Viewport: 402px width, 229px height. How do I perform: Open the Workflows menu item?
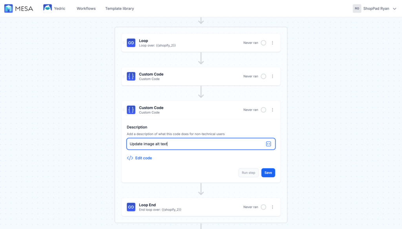[86, 8]
